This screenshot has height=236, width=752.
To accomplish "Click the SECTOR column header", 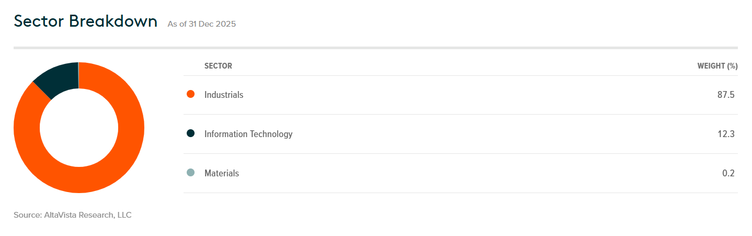I will [x=218, y=66].
